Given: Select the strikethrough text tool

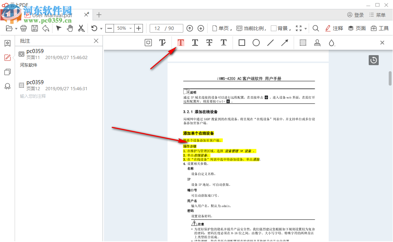Looking at the screenshot, I should [209, 42].
